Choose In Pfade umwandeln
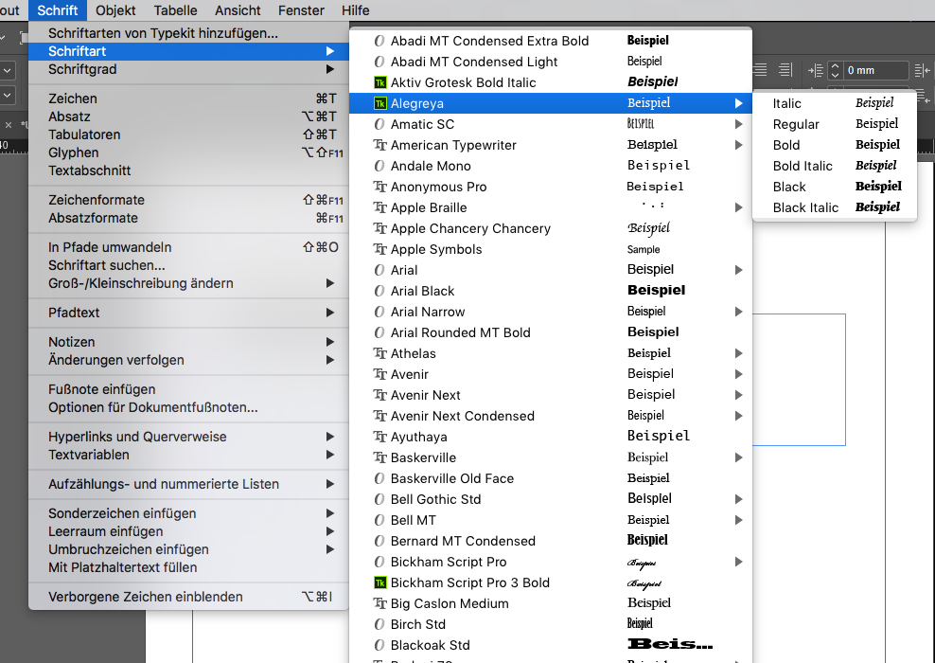This screenshot has height=663, width=935. [188, 247]
